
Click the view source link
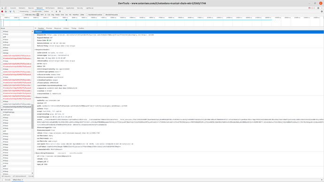tap(62, 153)
